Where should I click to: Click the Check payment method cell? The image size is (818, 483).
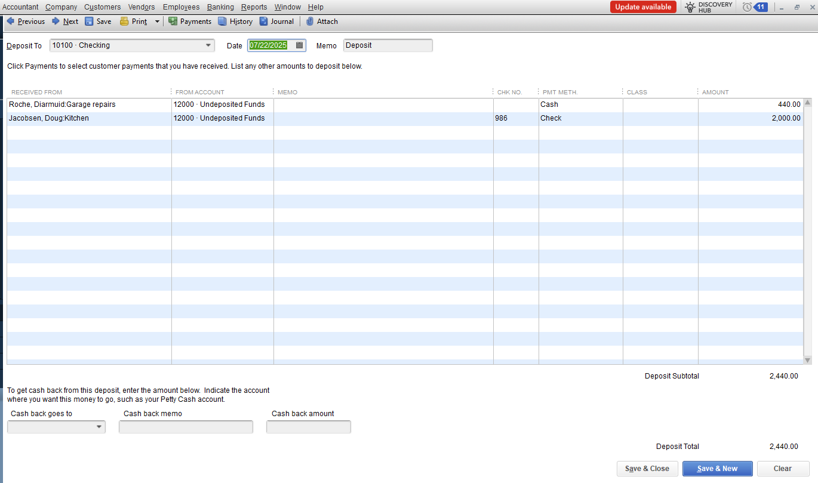coord(581,118)
